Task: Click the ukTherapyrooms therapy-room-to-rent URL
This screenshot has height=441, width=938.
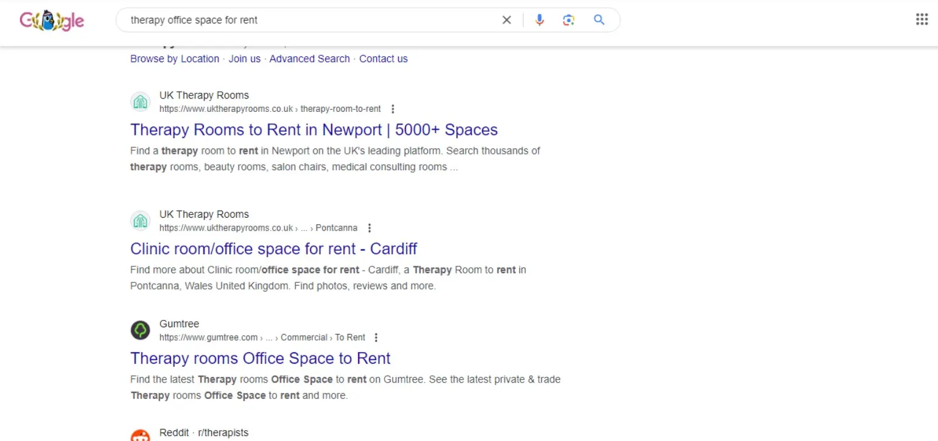Action: 270,109
